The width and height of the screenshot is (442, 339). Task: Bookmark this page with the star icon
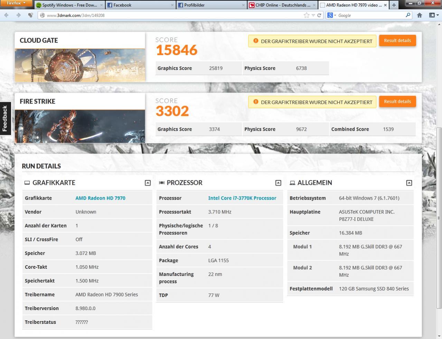307,15
